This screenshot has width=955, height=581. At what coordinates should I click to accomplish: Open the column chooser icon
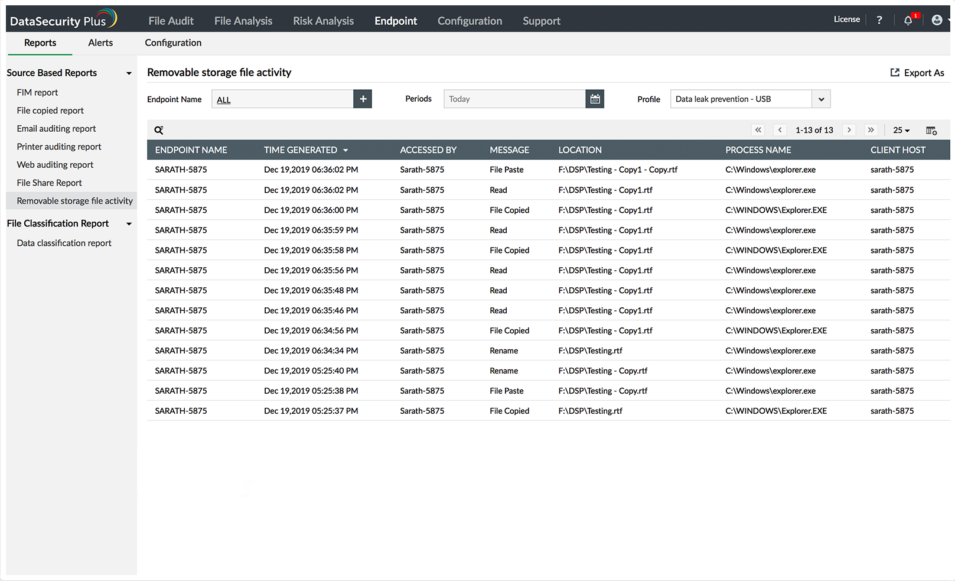(x=931, y=131)
